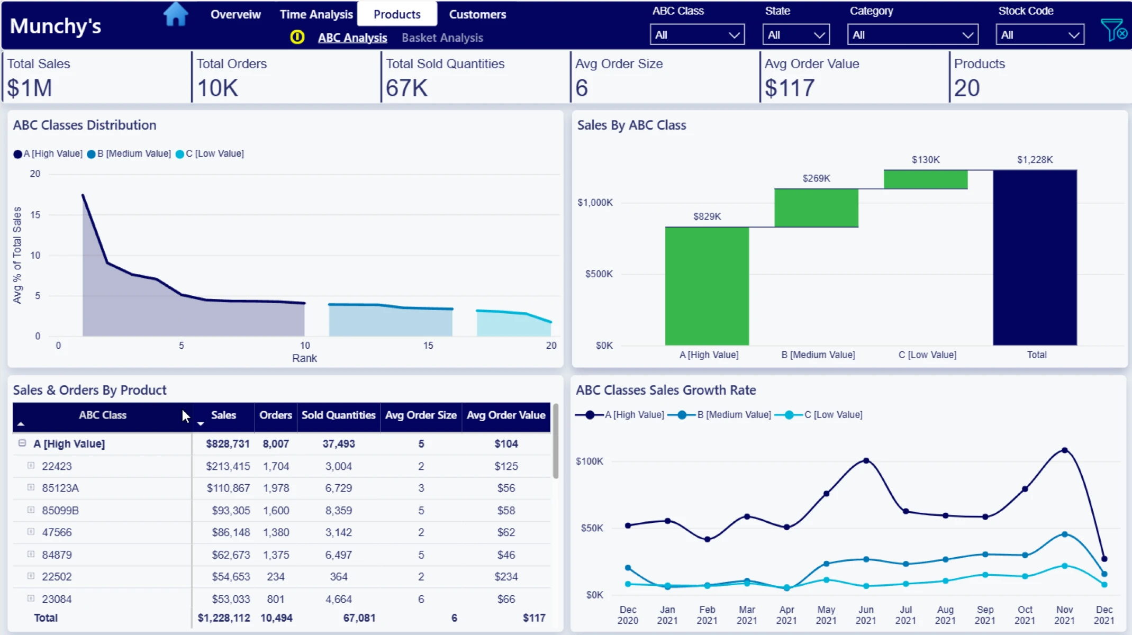
Task: Open the ABC Class filter dropdown
Action: tap(696, 35)
